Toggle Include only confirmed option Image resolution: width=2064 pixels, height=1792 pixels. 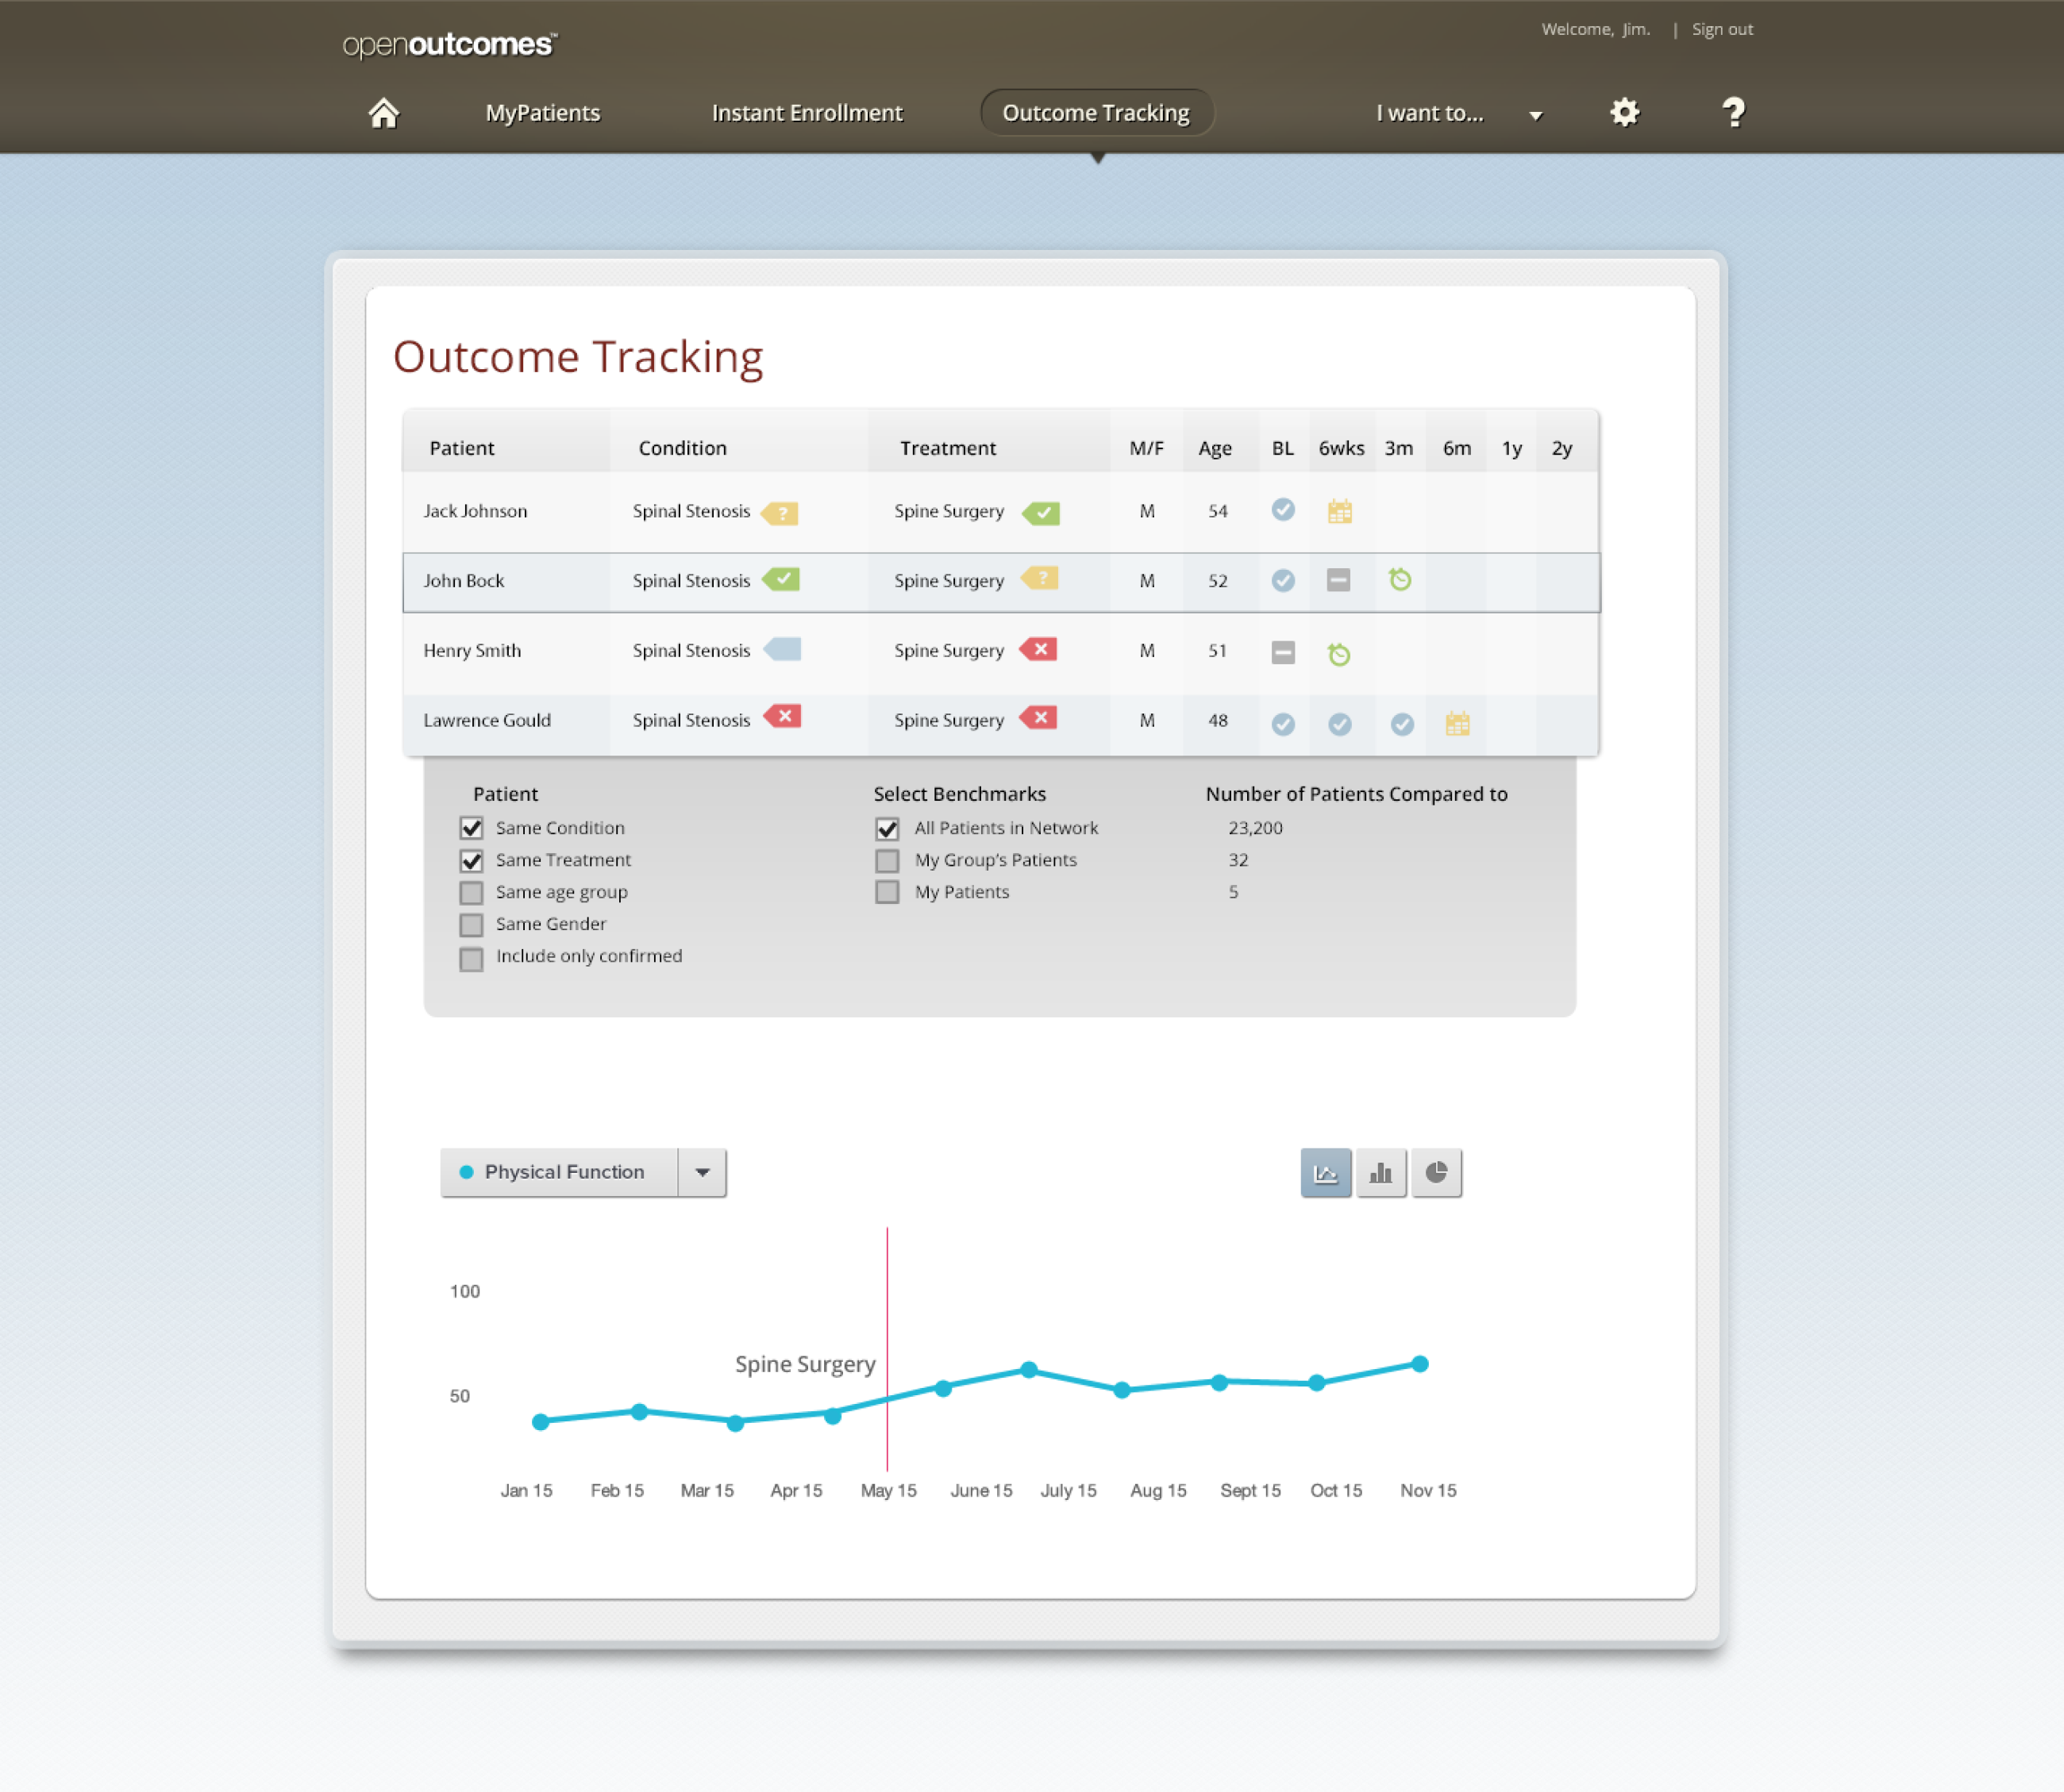coord(472,958)
